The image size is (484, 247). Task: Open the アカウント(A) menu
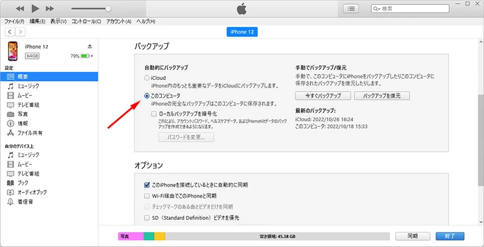click(119, 22)
